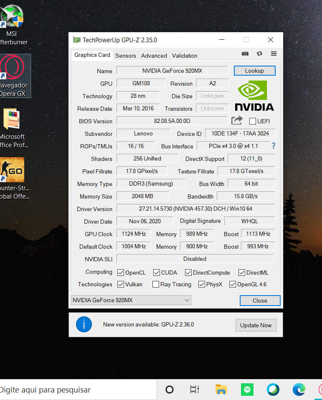
Task: Toggle the Ray Tracing checkbox
Action: click(x=155, y=284)
